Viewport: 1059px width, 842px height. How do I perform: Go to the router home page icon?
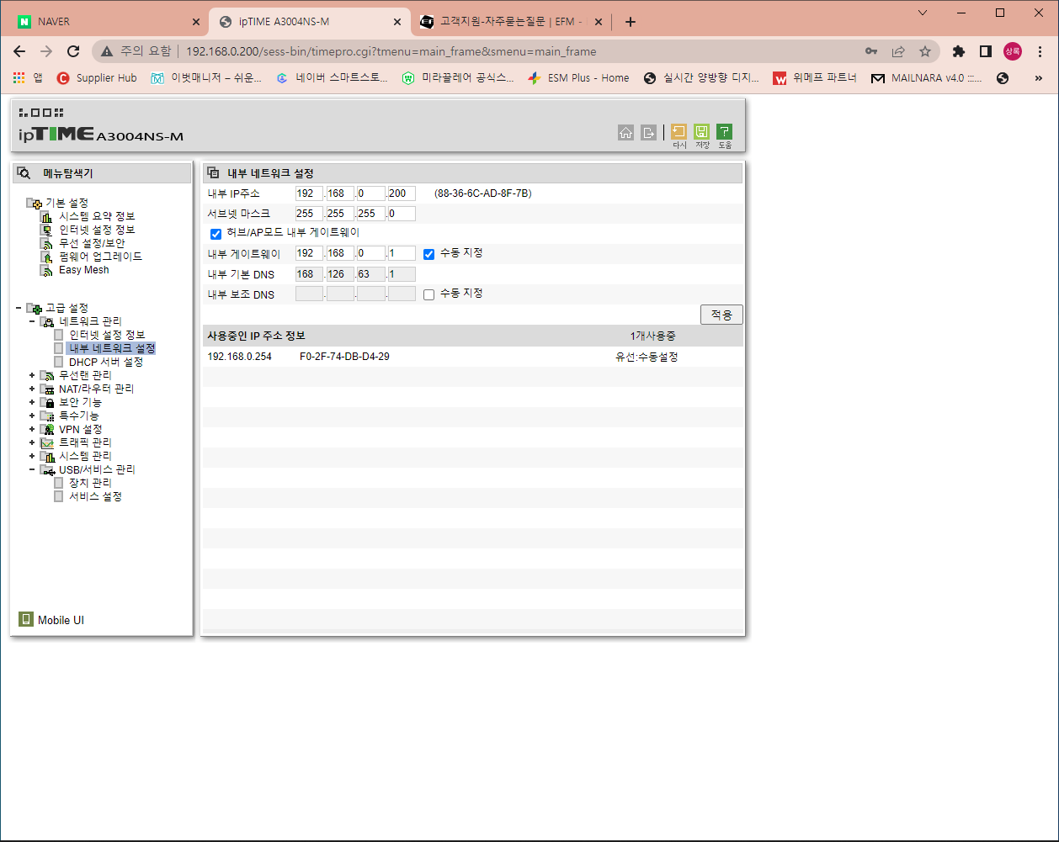625,132
